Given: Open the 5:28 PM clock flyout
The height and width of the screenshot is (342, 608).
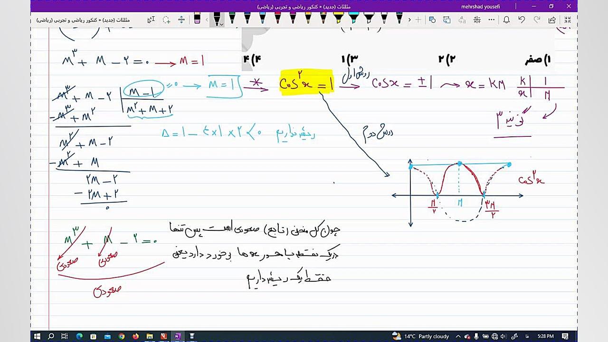Looking at the screenshot, I should tap(546, 336).
